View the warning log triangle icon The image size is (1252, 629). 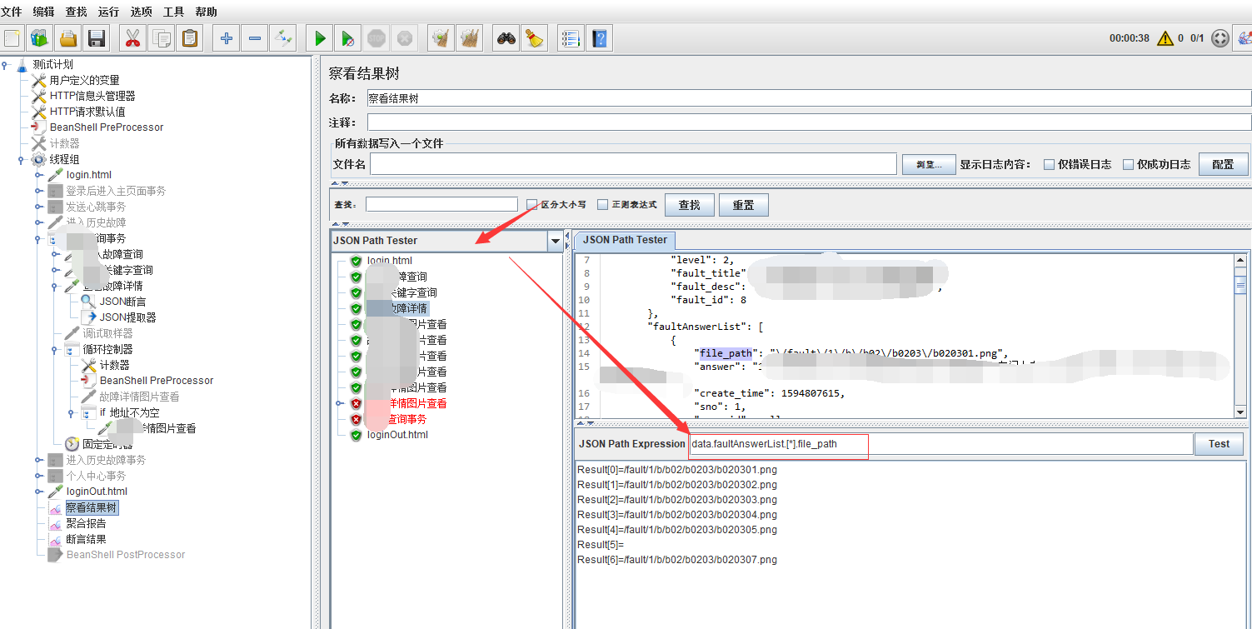coord(1165,37)
